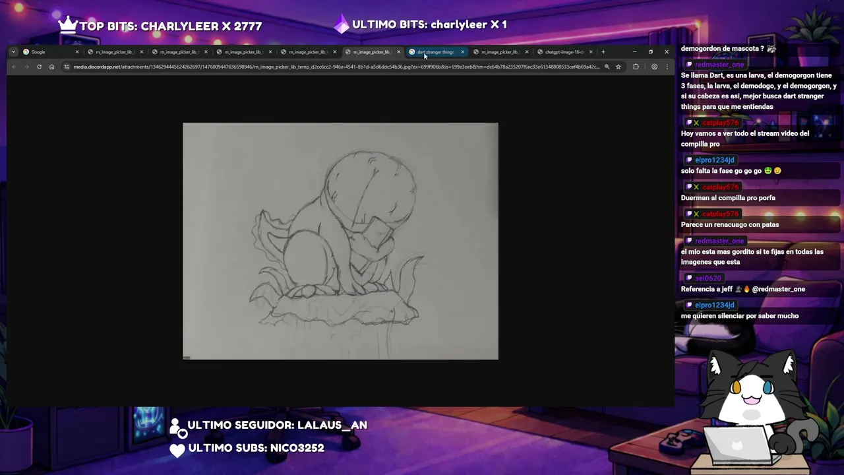
Task: Reload the Discord image page
Action: 39,67
